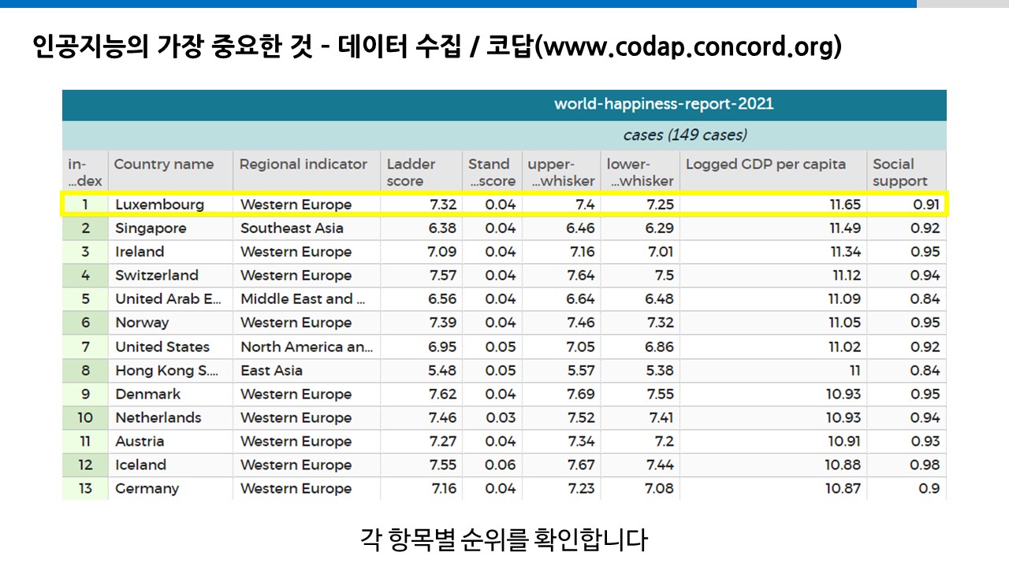Select the Netherlands country cell
The height and width of the screenshot is (567, 1009).
pyautogui.click(x=170, y=418)
